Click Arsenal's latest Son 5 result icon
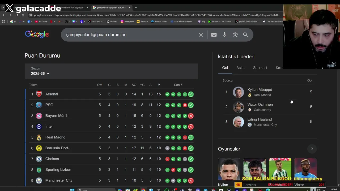The width and height of the screenshot is (340, 191). [191, 94]
